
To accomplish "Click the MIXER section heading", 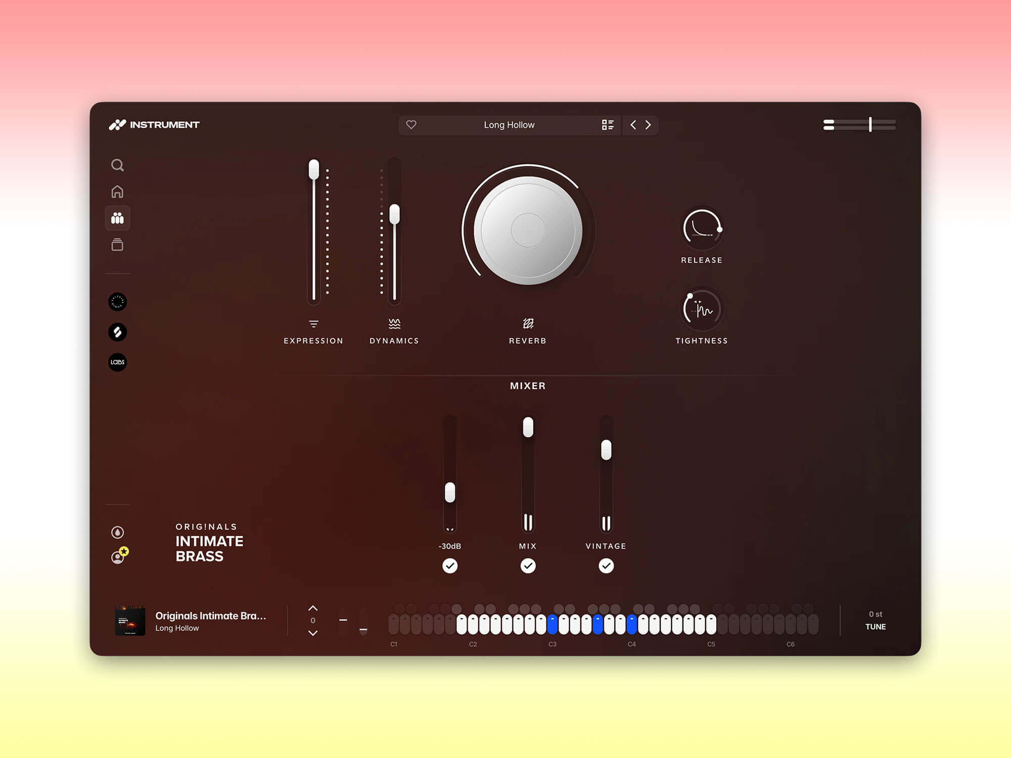I will [x=528, y=386].
